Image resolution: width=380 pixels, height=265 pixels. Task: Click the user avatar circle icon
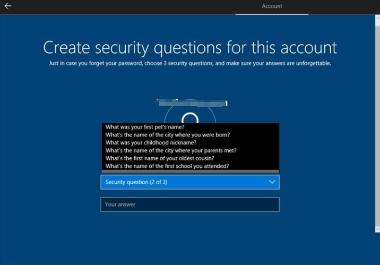190,117
